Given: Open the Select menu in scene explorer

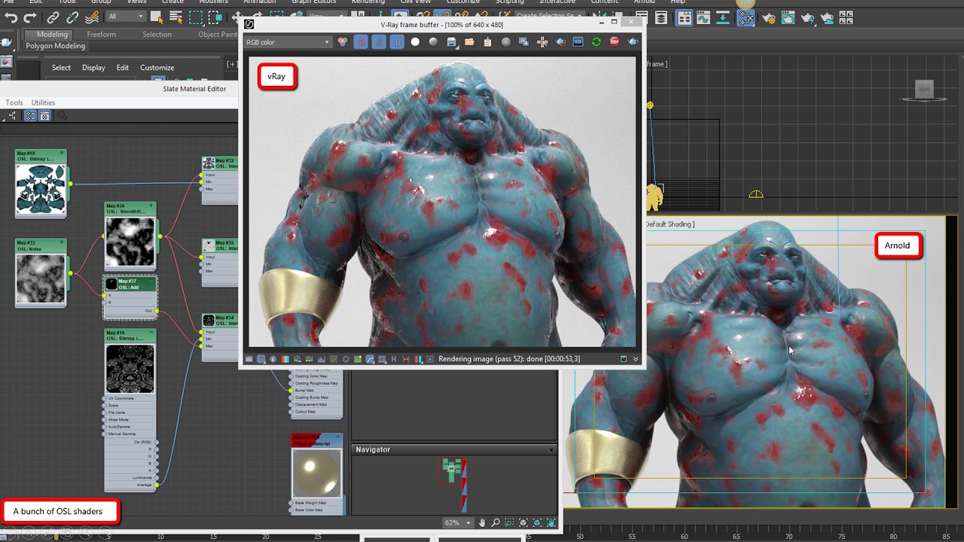Looking at the screenshot, I should 61,68.
